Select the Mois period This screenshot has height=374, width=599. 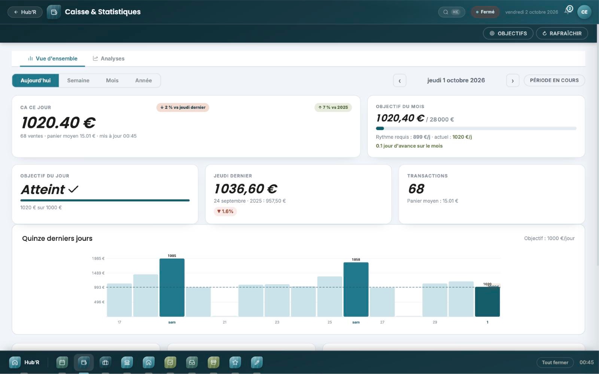[112, 80]
